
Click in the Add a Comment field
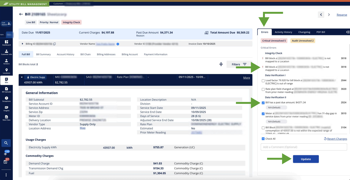tap(304, 147)
